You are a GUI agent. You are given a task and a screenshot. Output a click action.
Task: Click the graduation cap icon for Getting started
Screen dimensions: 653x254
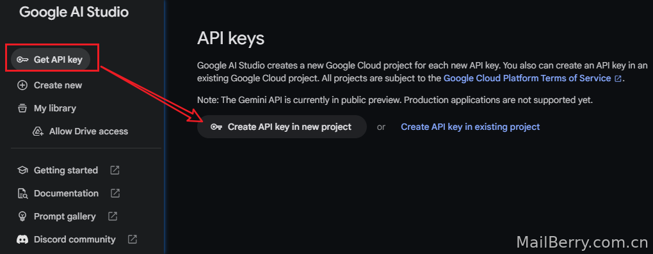22,170
